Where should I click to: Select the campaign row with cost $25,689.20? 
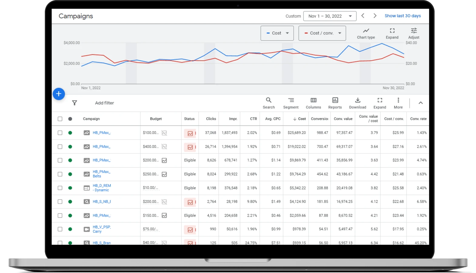[60, 133]
